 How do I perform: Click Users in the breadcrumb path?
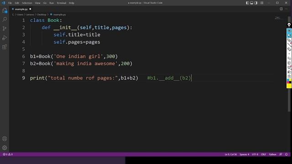[x=20, y=15]
